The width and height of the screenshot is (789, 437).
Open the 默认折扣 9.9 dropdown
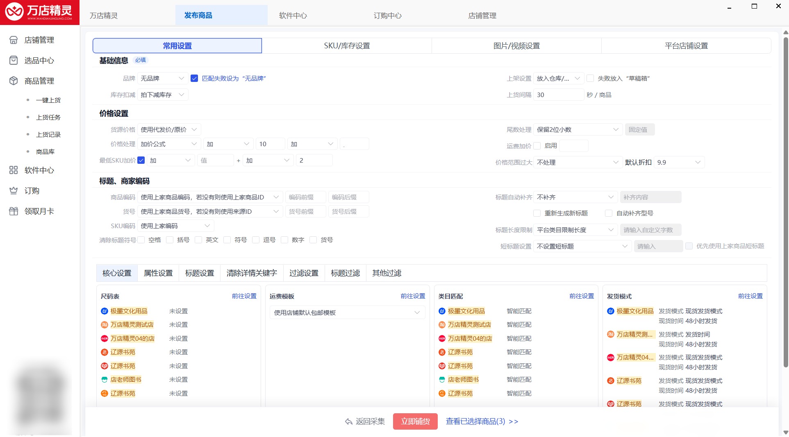tap(679, 162)
